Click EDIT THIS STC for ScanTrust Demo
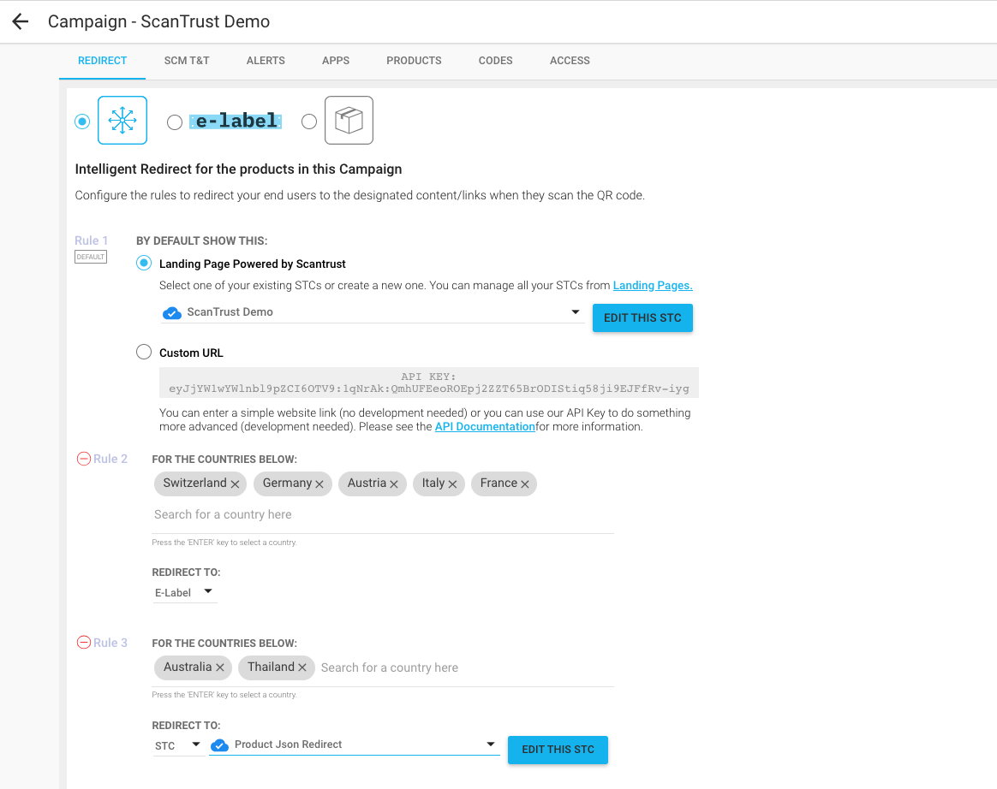997x789 pixels. 642,317
